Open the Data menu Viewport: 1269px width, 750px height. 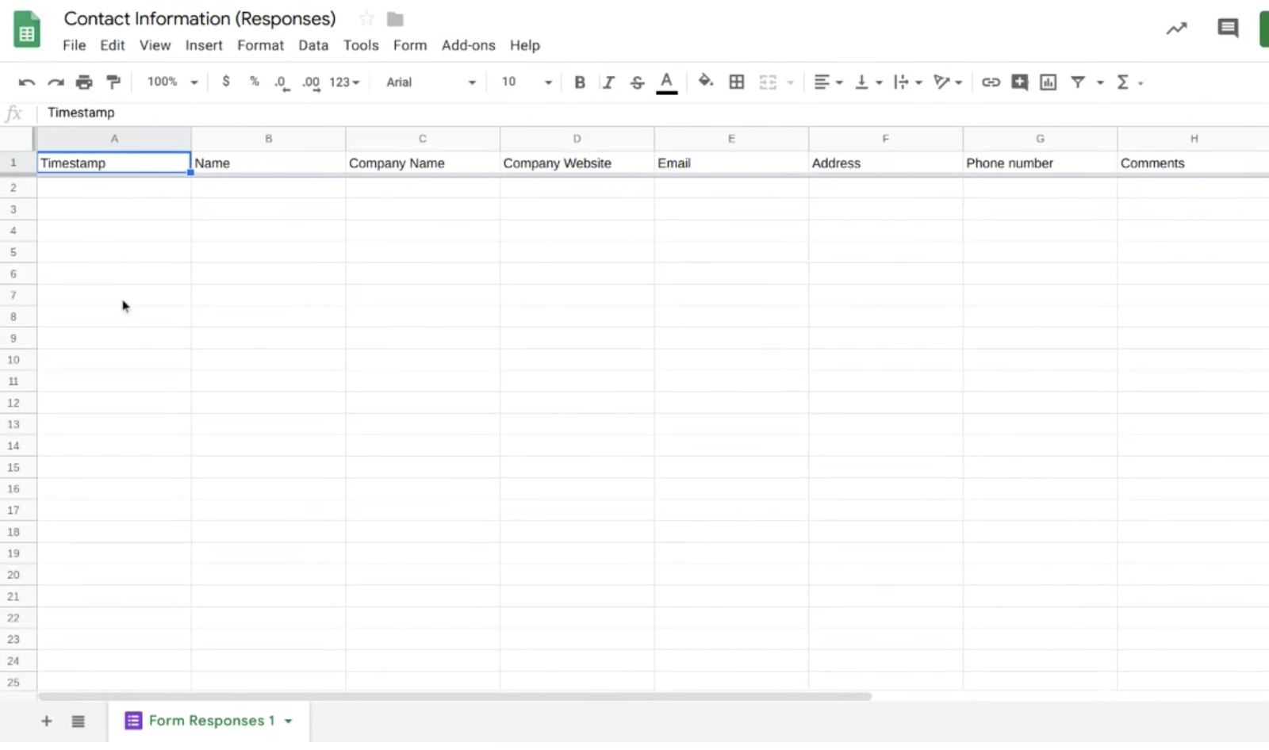coord(313,45)
